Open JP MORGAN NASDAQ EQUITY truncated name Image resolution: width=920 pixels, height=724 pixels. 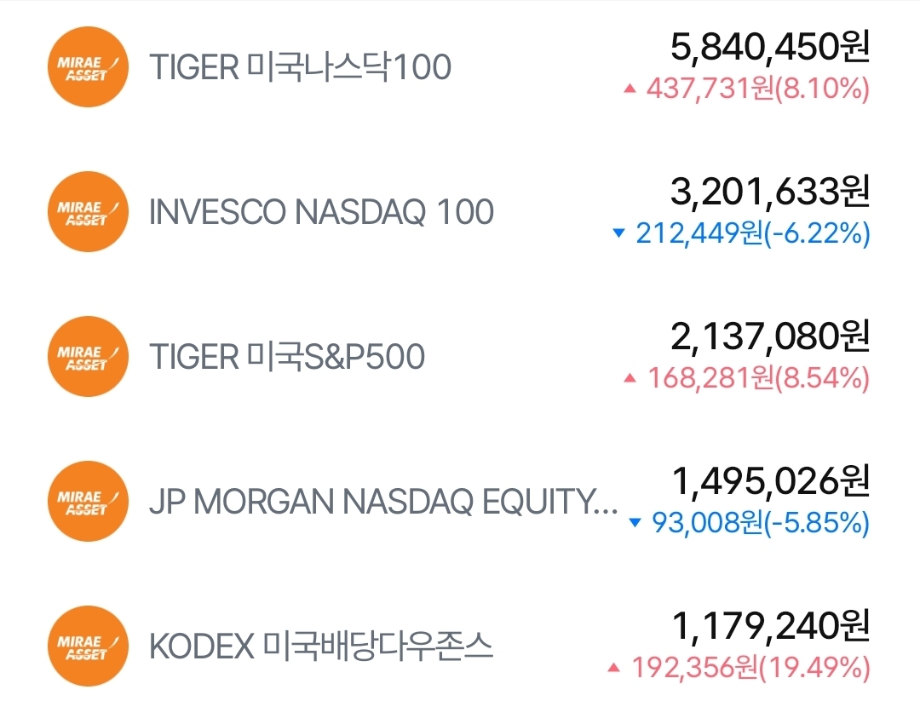383,502
